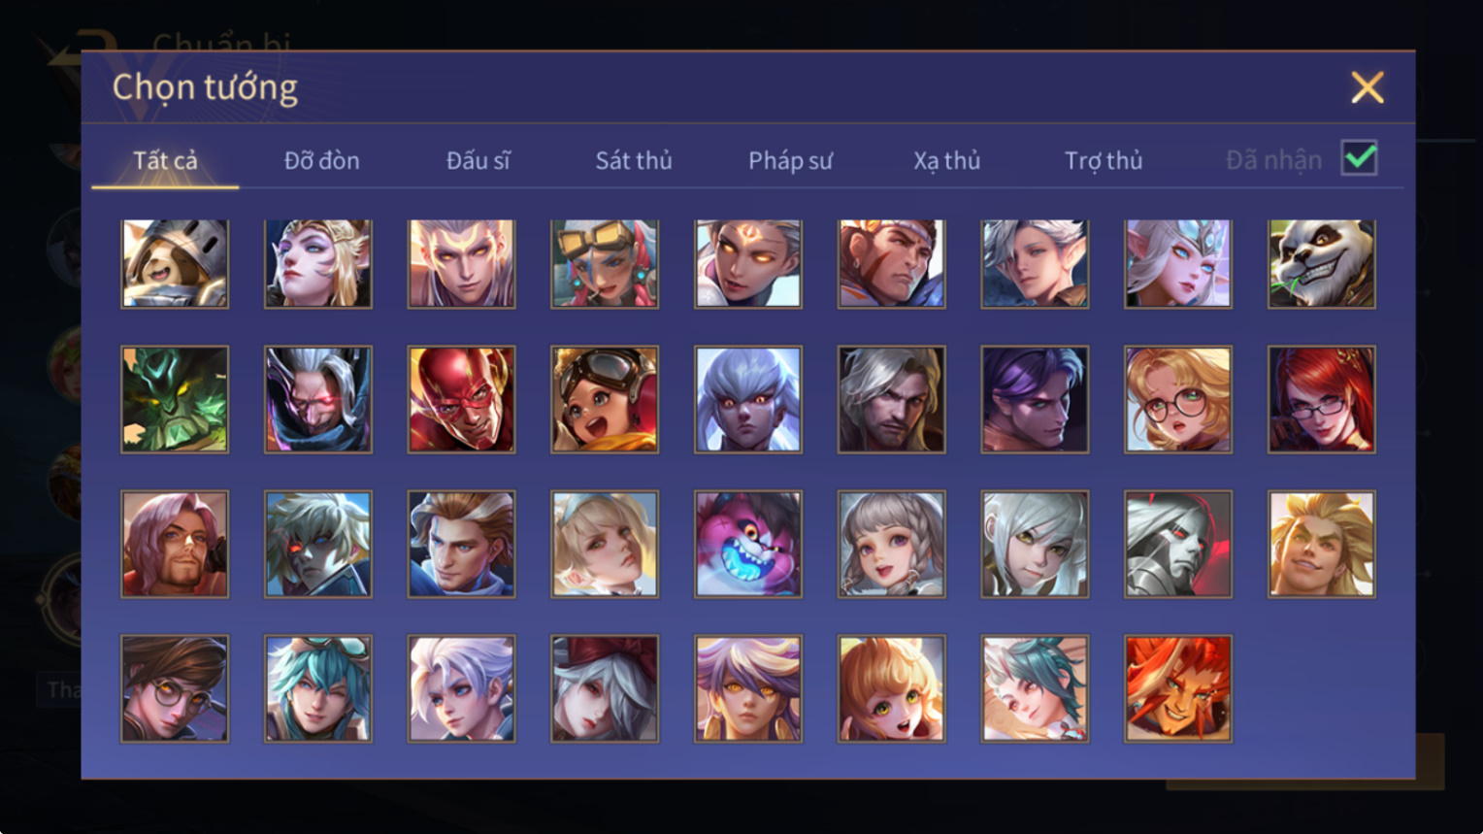This screenshot has width=1483, height=834.
Task: Select the grinning purple cat hero
Action: [x=747, y=544]
